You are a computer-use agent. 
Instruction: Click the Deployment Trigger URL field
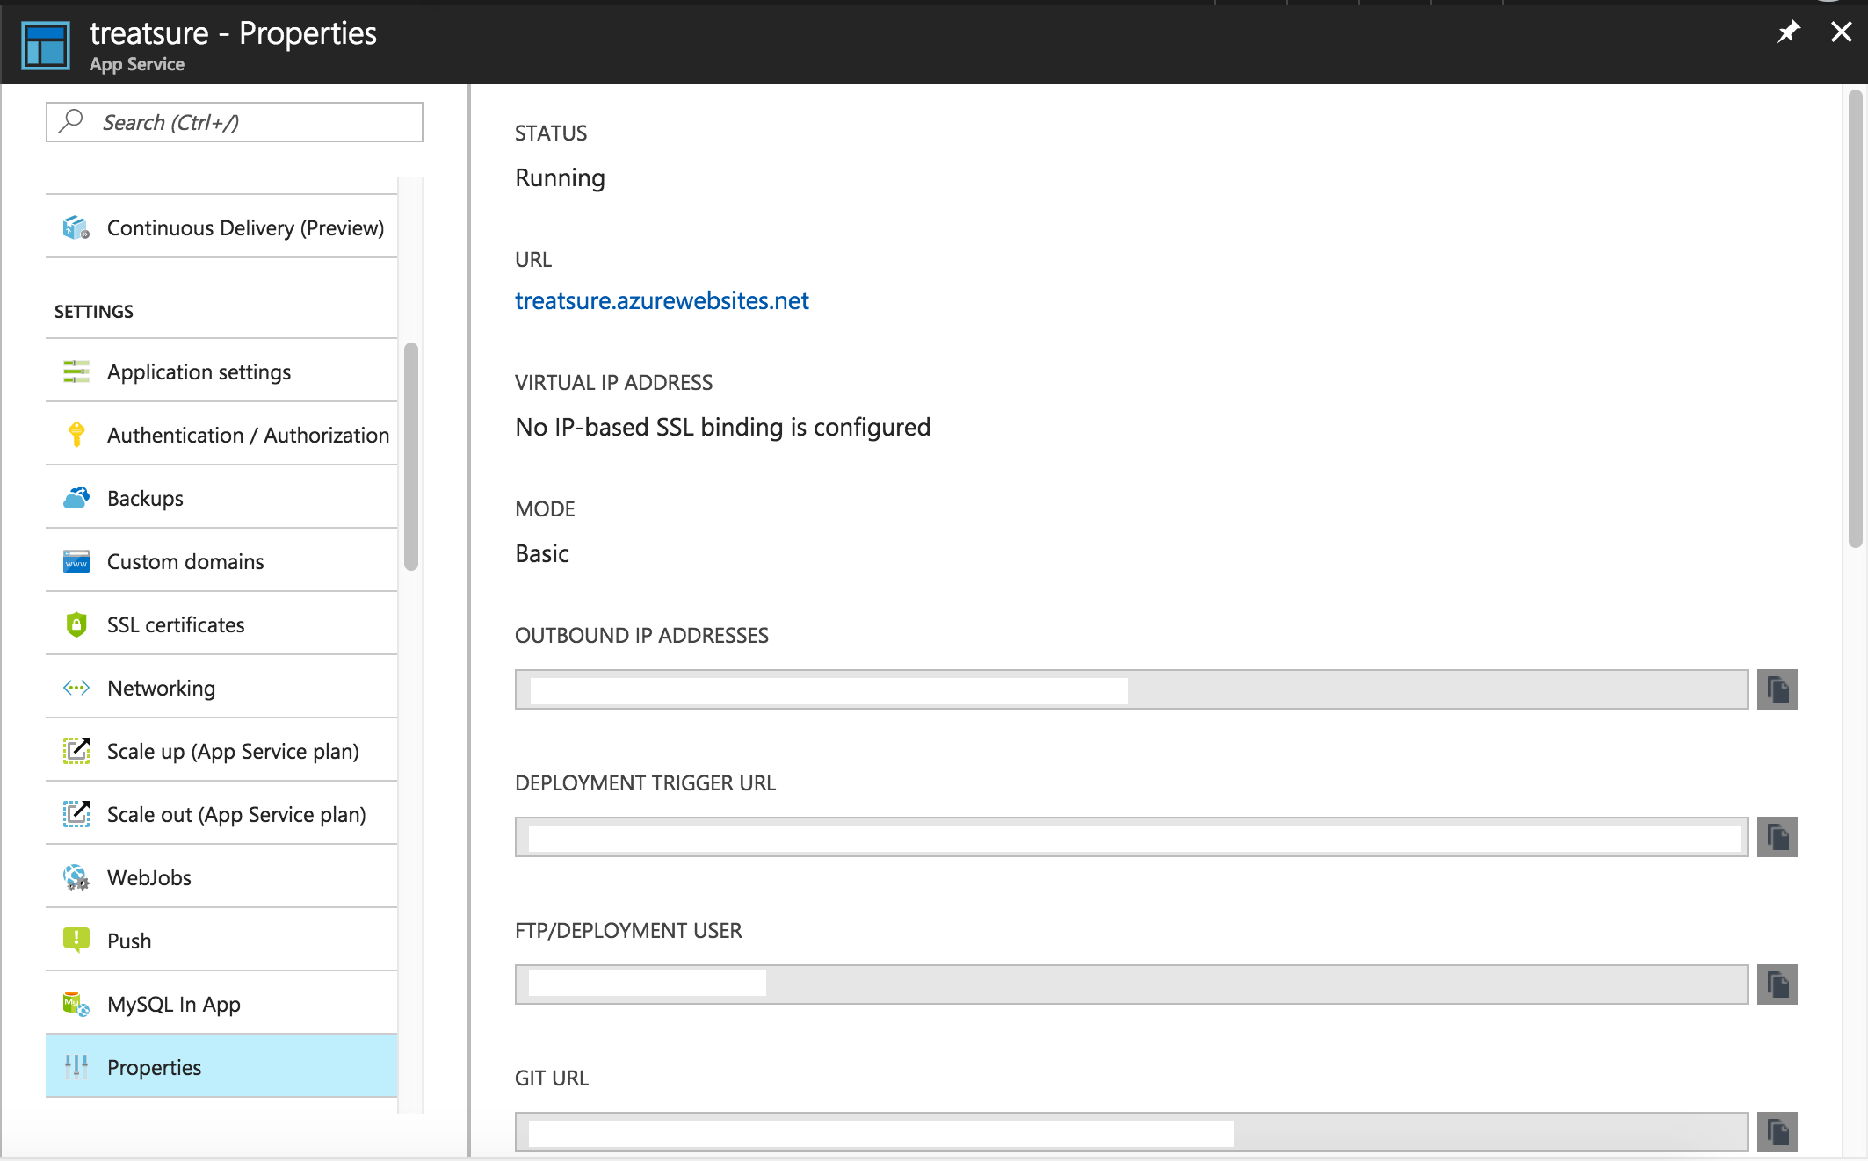1132,837
